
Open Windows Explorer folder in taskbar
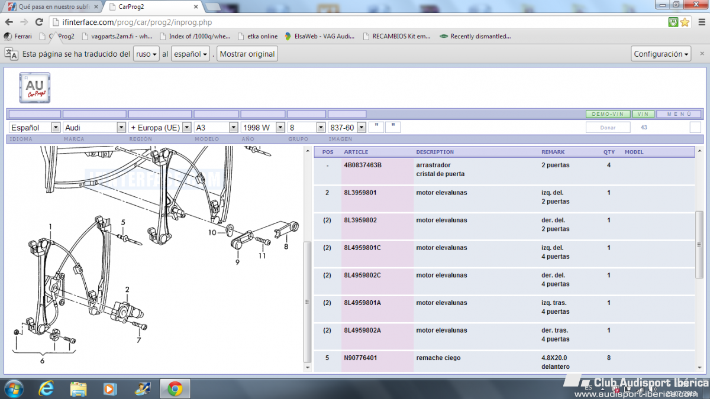tap(79, 388)
